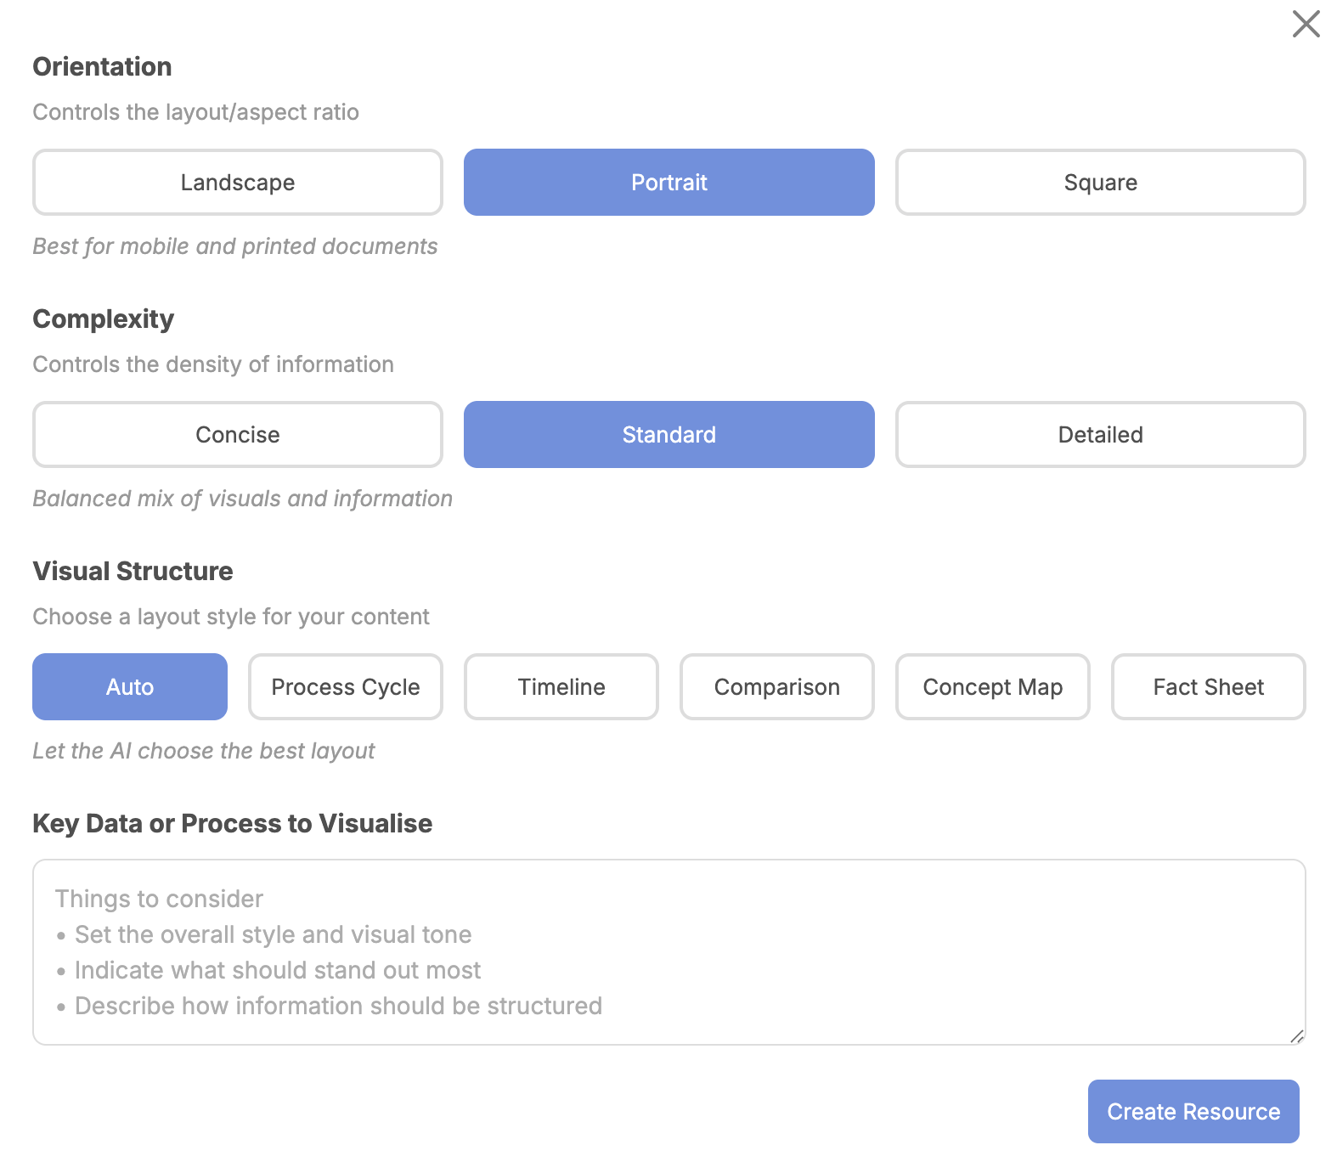Select Landscape orientation

pos(238,183)
